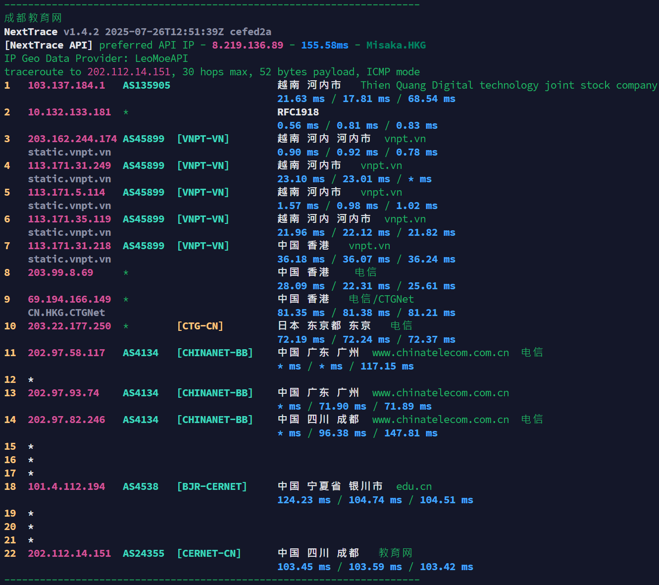Click 电信/CTGNet label on hop 9
The height and width of the screenshot is (585, 659).
pyautogui.click(x=381, y=299)
